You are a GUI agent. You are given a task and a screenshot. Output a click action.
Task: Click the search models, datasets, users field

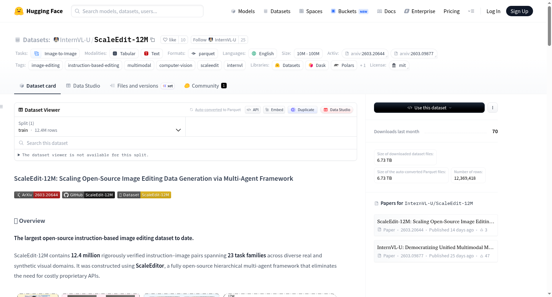(137, 11)
